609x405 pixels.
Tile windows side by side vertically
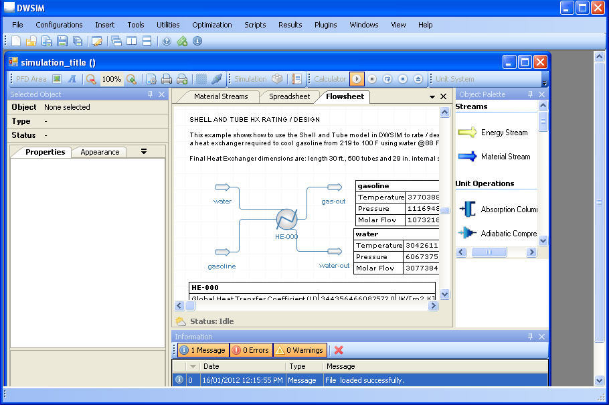[132, 41]
